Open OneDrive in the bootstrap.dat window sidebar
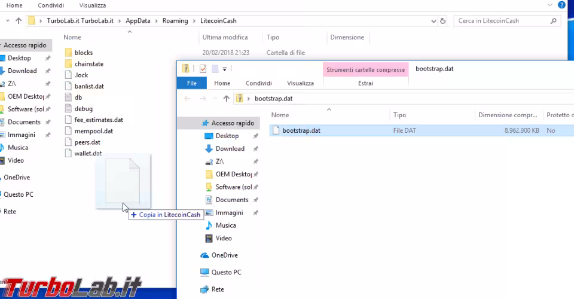The image size is (574, 299). pos(224,255)
